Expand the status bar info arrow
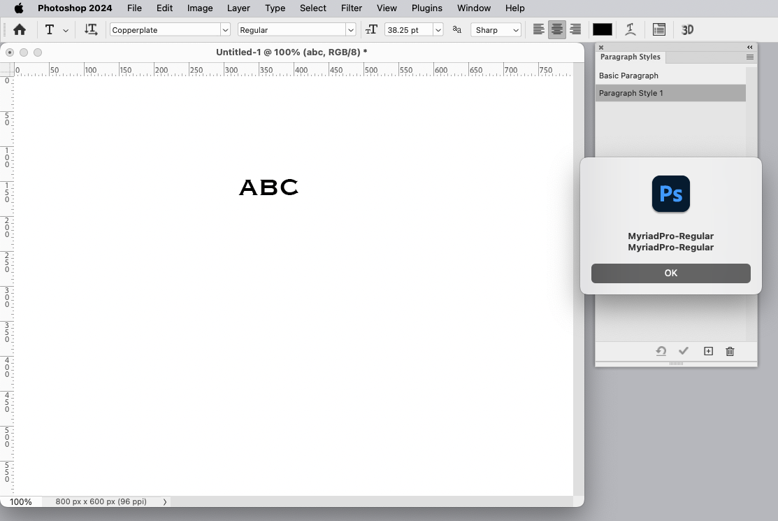 point(165,501)
